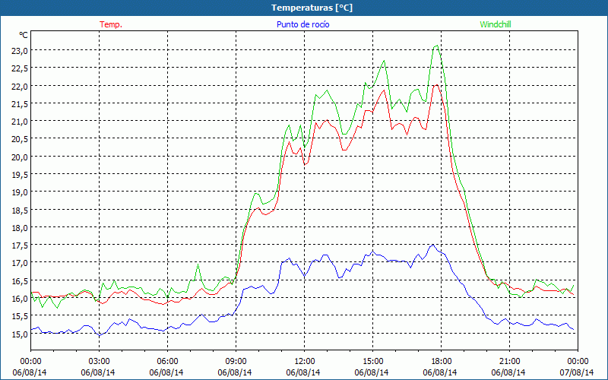Click the 18,5 y-axis value

20,210
